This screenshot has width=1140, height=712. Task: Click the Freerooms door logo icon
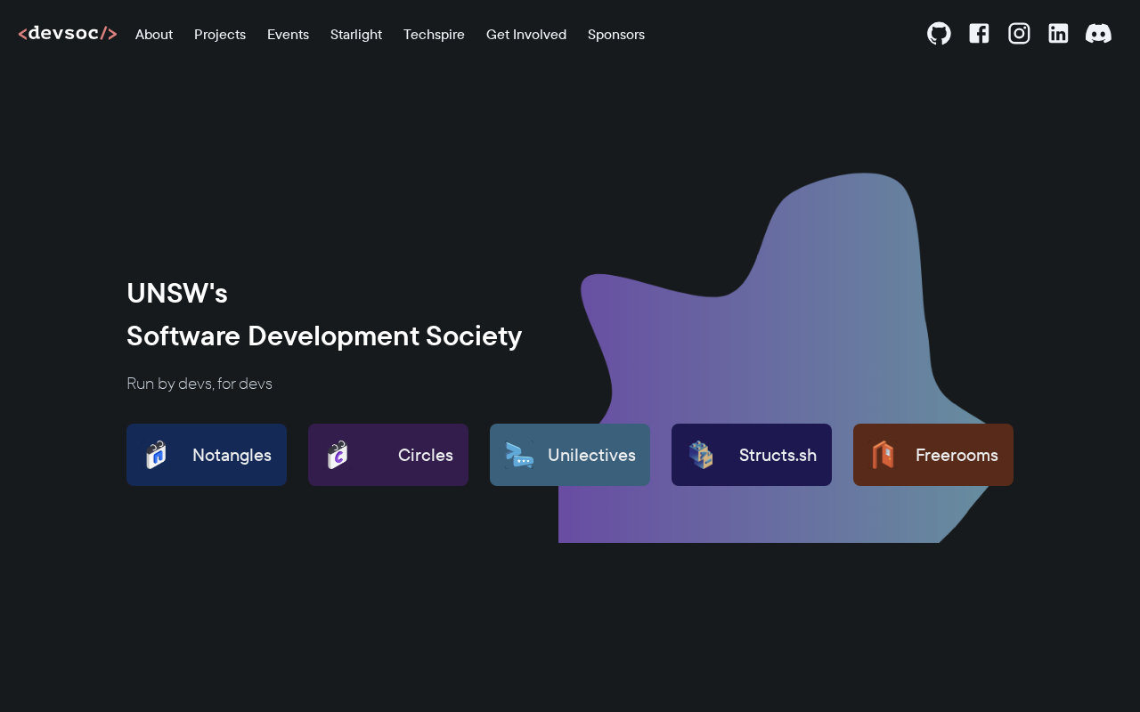pyautogui.click(x=883, y=455)
